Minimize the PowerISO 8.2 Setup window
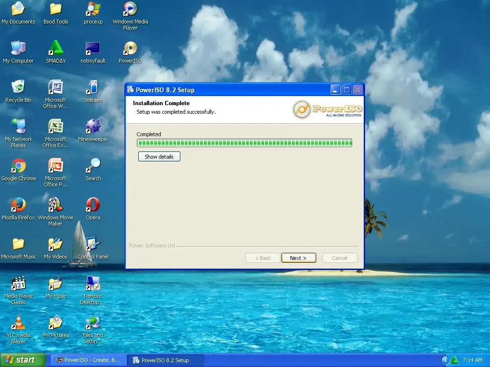This screenshot has width=490, height=367. tap(335, 90)
